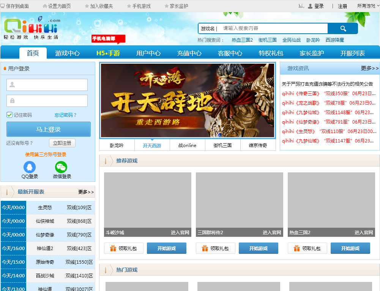Click the 手机游戏 star icon

tap(129, 6)
